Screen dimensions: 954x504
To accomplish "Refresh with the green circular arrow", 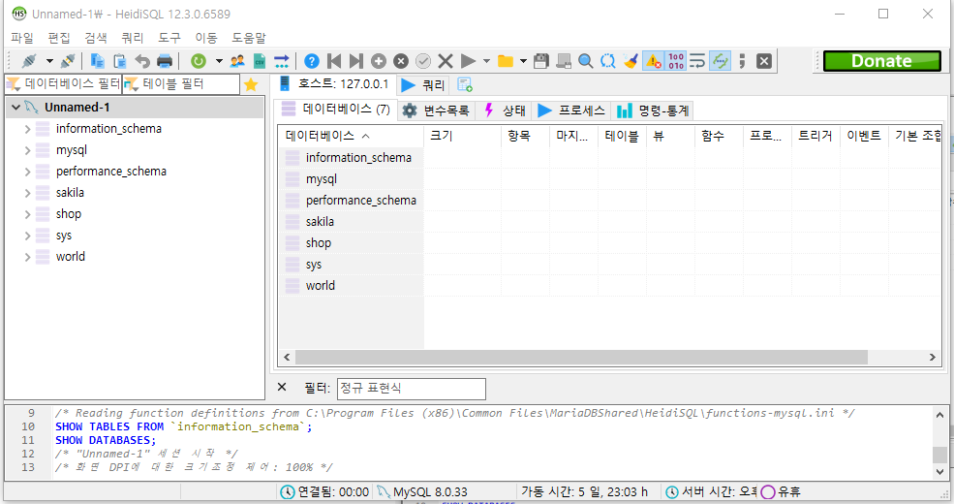I will click(x=199, y=61).
